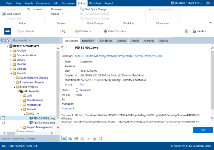The height and width of the screenshot is (150, 214).
Task: Open the Workflow ribbon menu
Action: point(95,3)
